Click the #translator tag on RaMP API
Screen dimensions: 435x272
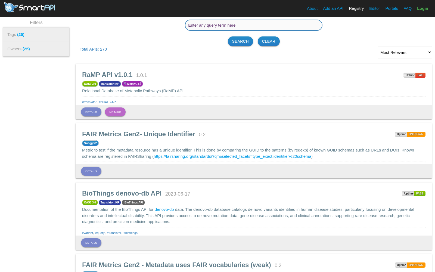[x=89, y=102]
